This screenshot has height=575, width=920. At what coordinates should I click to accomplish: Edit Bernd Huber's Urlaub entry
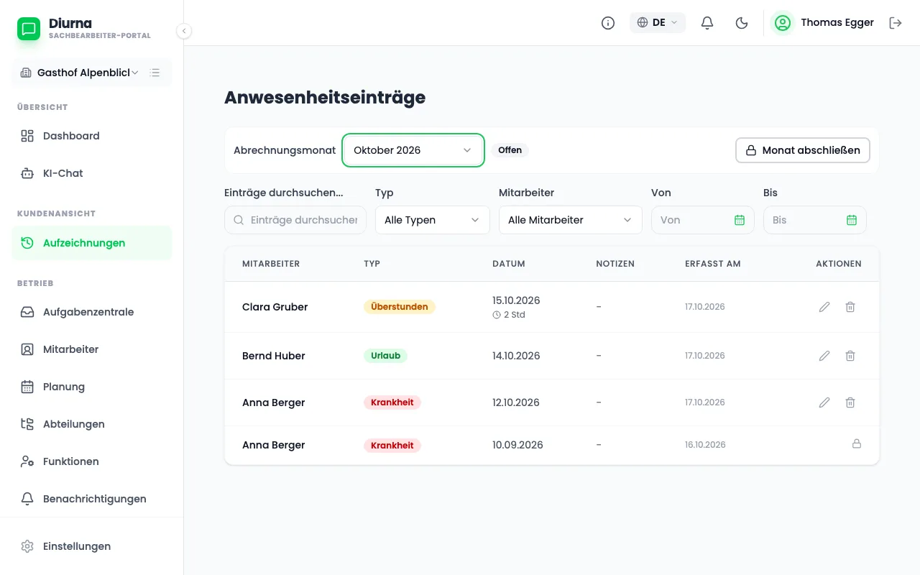coord(824,356)
